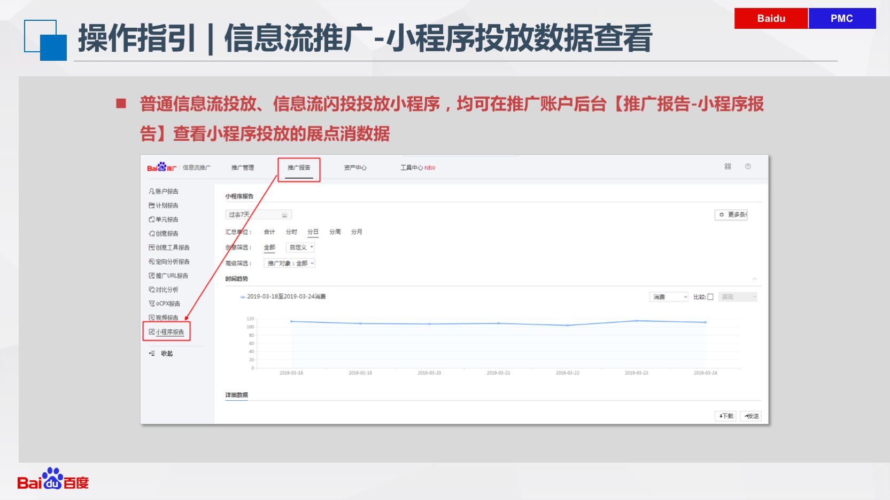Open 账户报告 in the sidebar
890x500 pixels.
click(x=164, y=191)
